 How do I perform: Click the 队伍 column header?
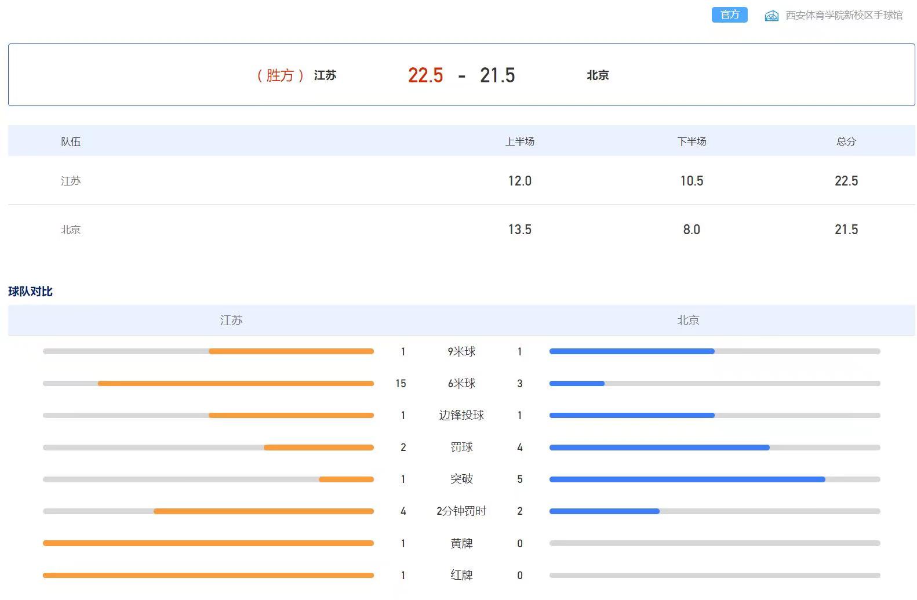pyautogui.click(x=71, y=141)
